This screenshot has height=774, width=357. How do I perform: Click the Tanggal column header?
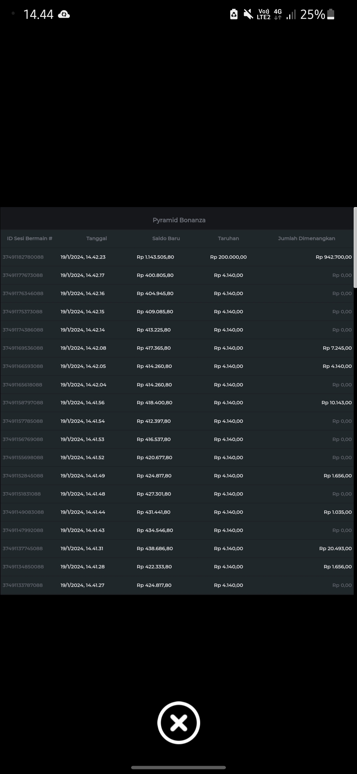(x=97, y=238)
